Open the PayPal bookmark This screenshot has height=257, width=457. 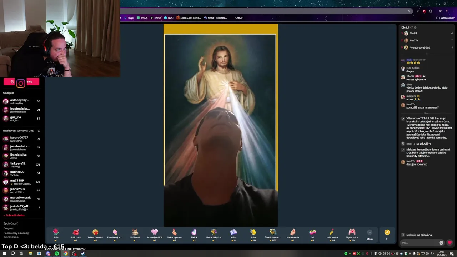tap(129, 17)
